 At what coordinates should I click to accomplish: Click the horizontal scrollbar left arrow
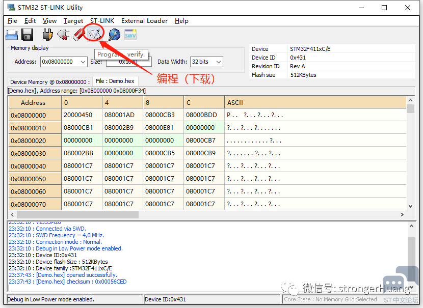(x=12, y=214)
